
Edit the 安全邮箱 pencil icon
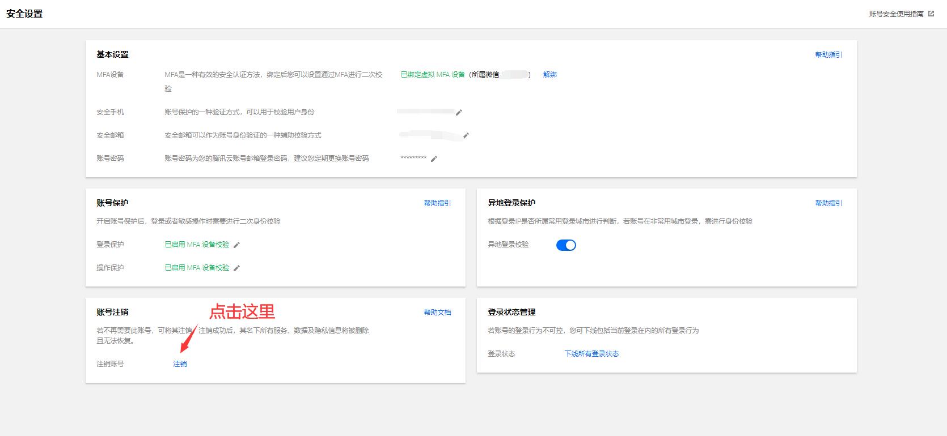(466, 135)
